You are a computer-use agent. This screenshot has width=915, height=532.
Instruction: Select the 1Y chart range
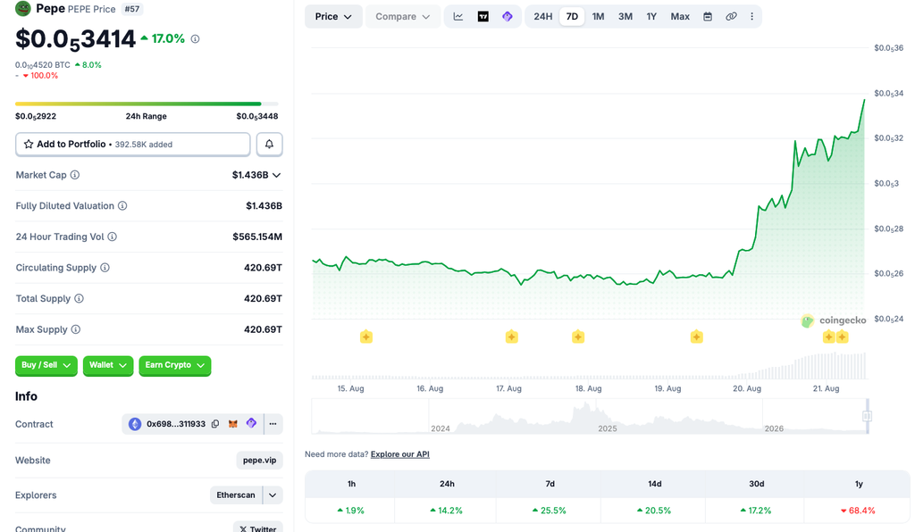pos(651,16)
